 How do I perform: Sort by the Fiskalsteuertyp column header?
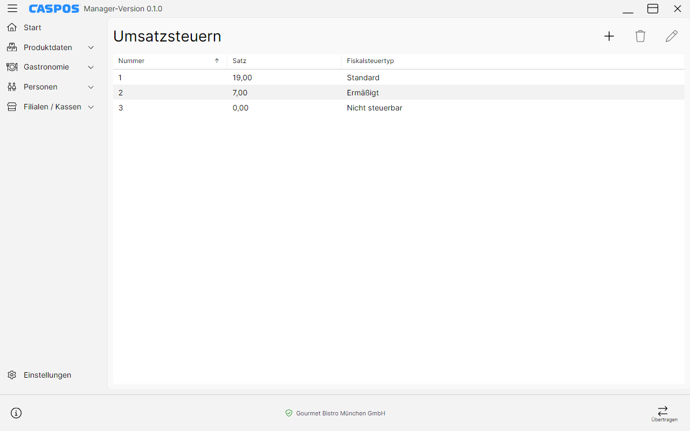(513, 61)
